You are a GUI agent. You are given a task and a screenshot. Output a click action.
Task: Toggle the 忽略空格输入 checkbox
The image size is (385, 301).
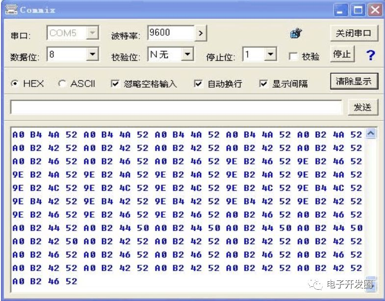(x=115, y=84)
